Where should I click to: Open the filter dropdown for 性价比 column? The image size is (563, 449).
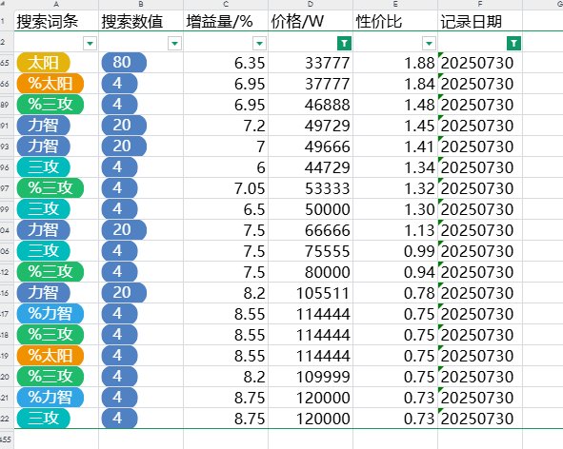click(429, 44)
